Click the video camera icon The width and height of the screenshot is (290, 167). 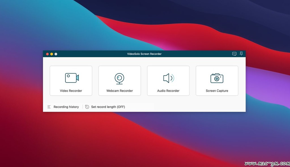click(72, 78)
